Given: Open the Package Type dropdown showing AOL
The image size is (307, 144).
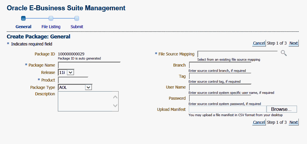Looking at the screenshot, I should [x=75, y=87].
